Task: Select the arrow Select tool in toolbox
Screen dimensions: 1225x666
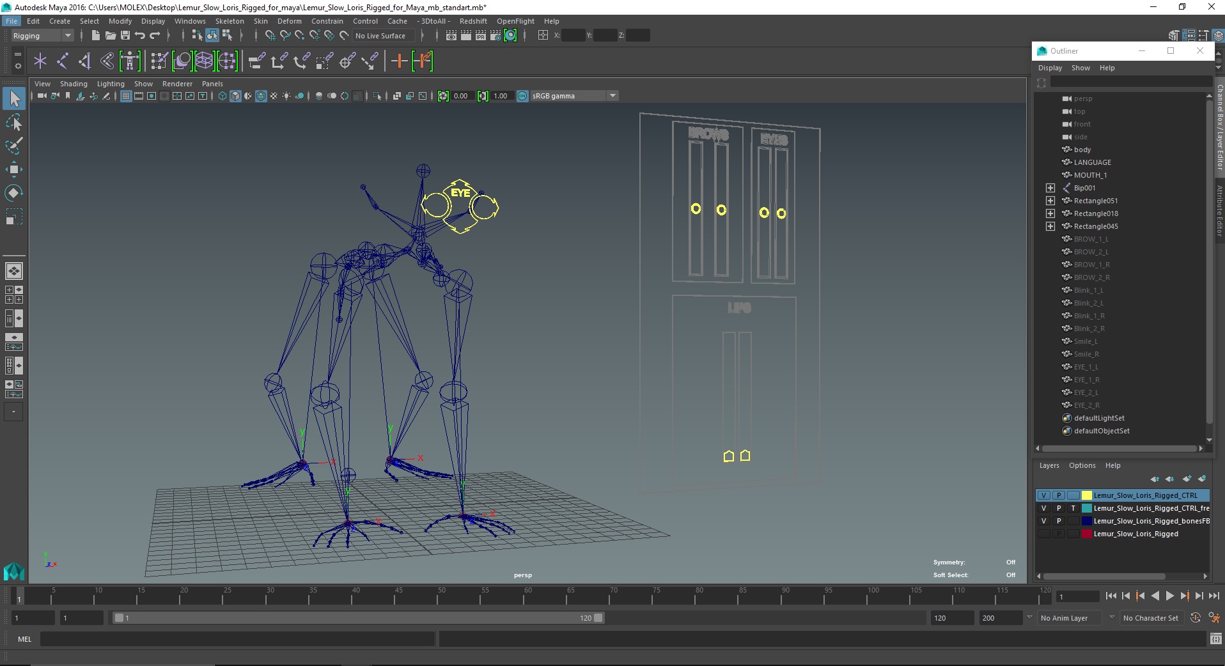Action: 14,98
